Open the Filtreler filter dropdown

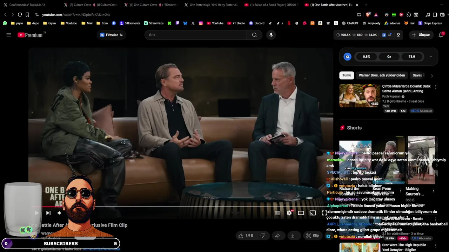tap(111, 35)
